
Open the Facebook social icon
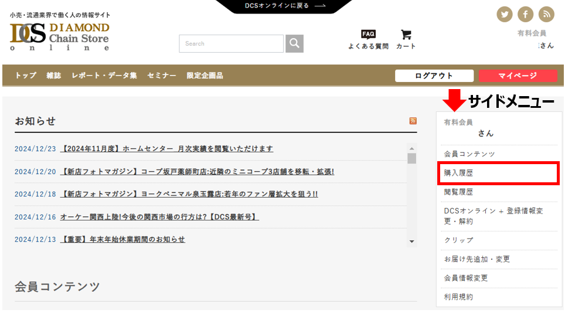click(525, 14)
